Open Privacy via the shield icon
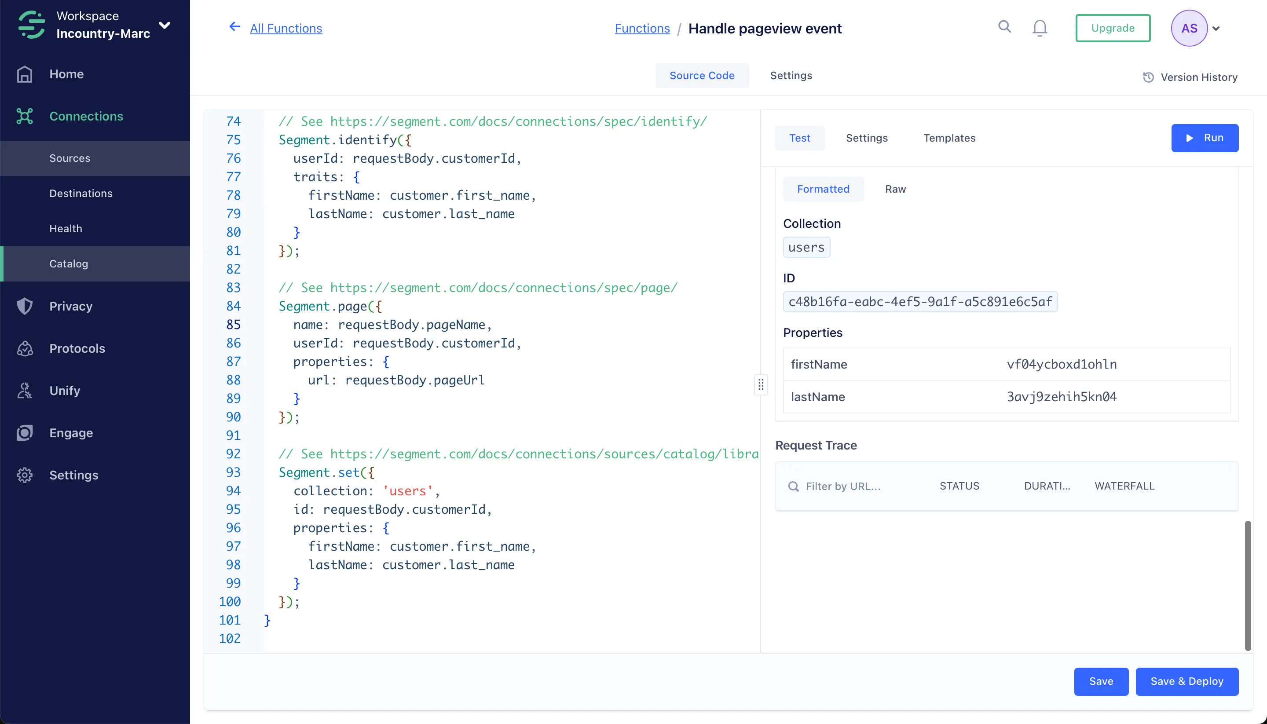 click(x=24, y=306)
